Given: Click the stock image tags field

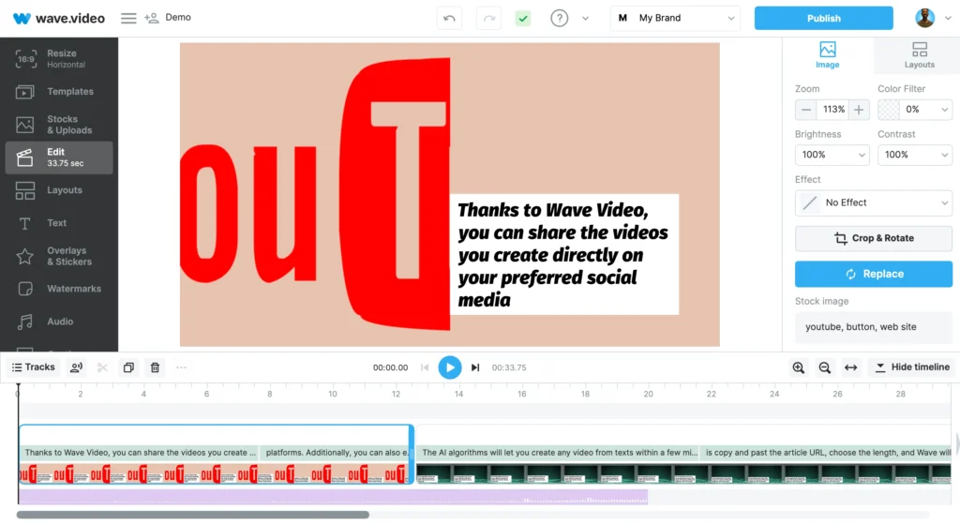Looking at the screenshot, I should point(874,327).
